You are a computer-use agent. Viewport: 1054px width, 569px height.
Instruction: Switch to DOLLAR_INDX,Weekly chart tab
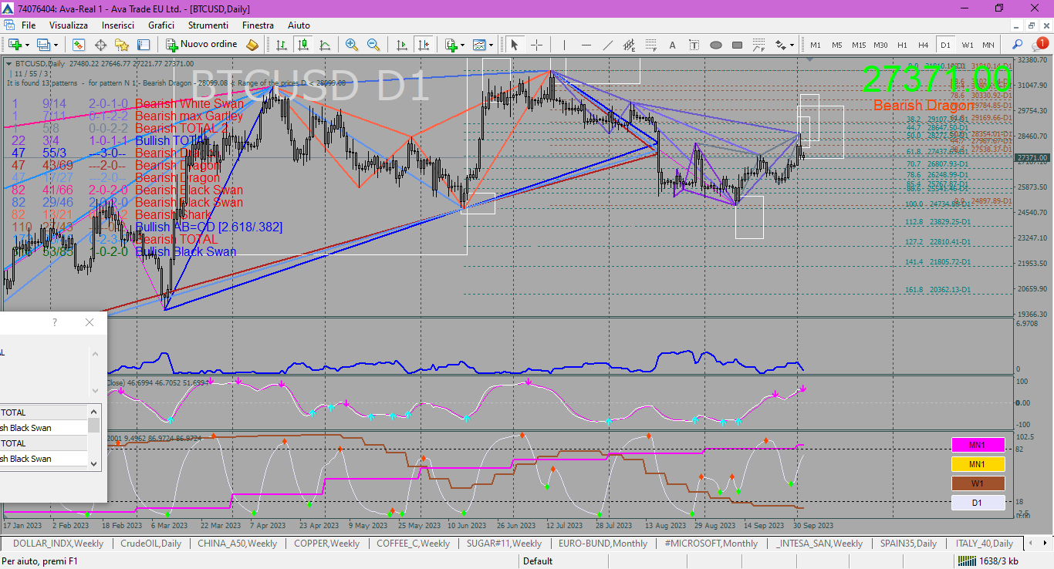coord(59,544)
